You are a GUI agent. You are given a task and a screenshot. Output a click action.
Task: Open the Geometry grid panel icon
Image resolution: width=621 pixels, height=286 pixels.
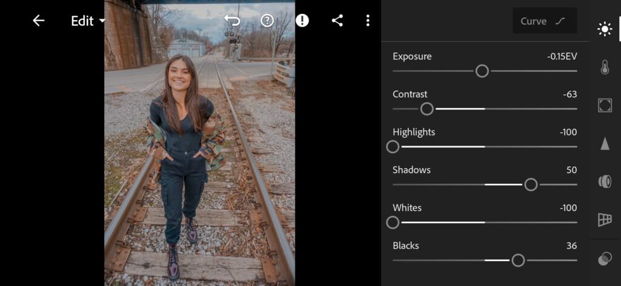[605, 219]
